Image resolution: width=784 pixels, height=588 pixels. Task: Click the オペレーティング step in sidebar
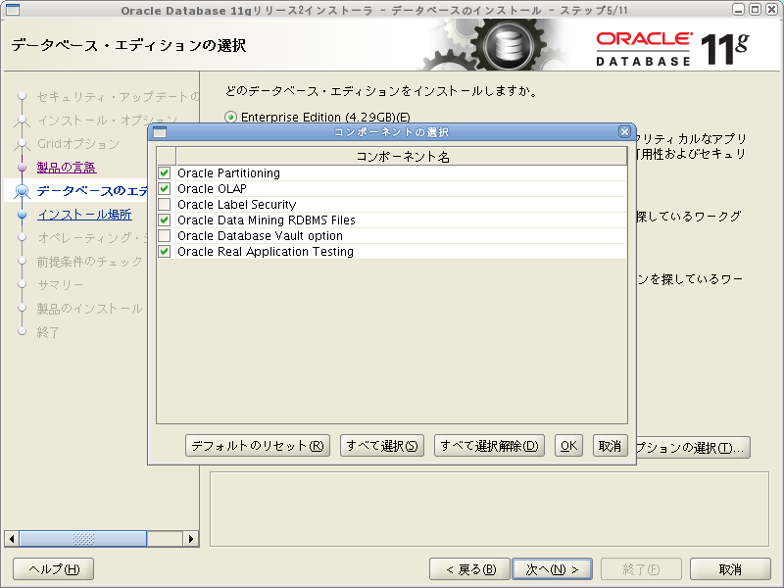coord(92,238)
